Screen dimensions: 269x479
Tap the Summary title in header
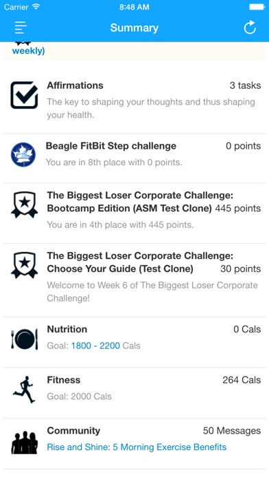pos(134,28)
